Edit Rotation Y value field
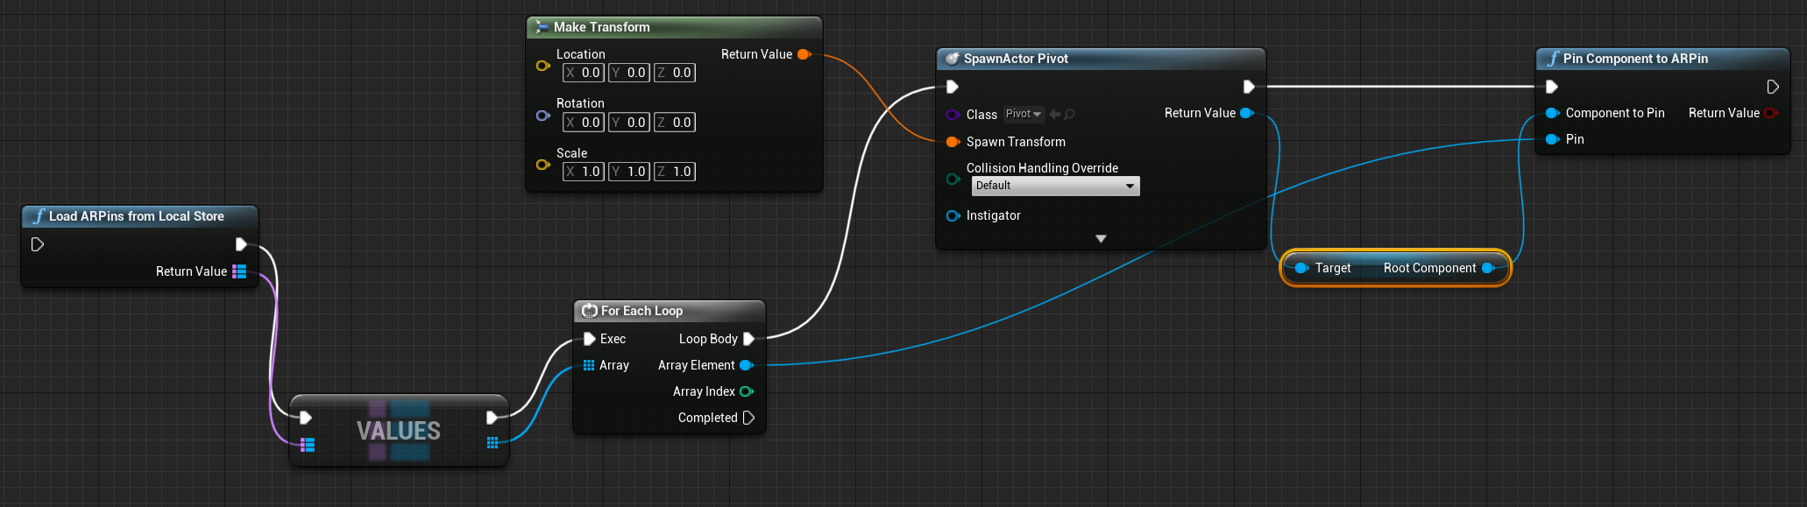This screenshot has height=507, width=1807. (x=629, y=123)
